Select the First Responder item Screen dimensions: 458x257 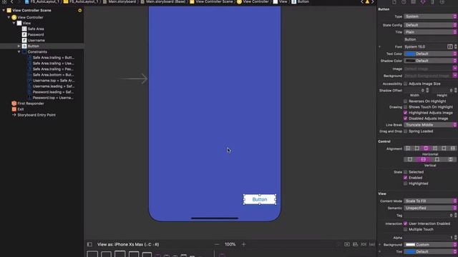31,104
